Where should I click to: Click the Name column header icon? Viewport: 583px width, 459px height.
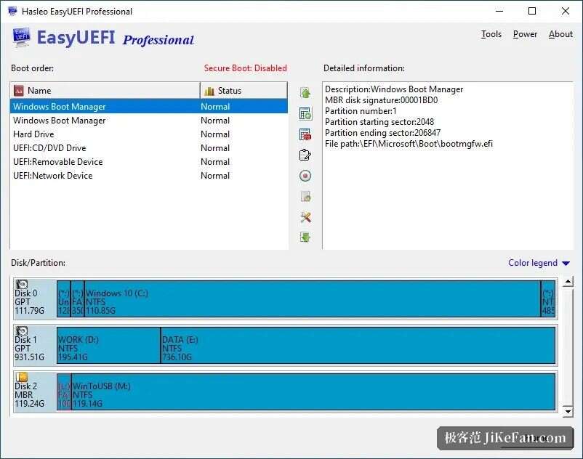pos(19,90)
